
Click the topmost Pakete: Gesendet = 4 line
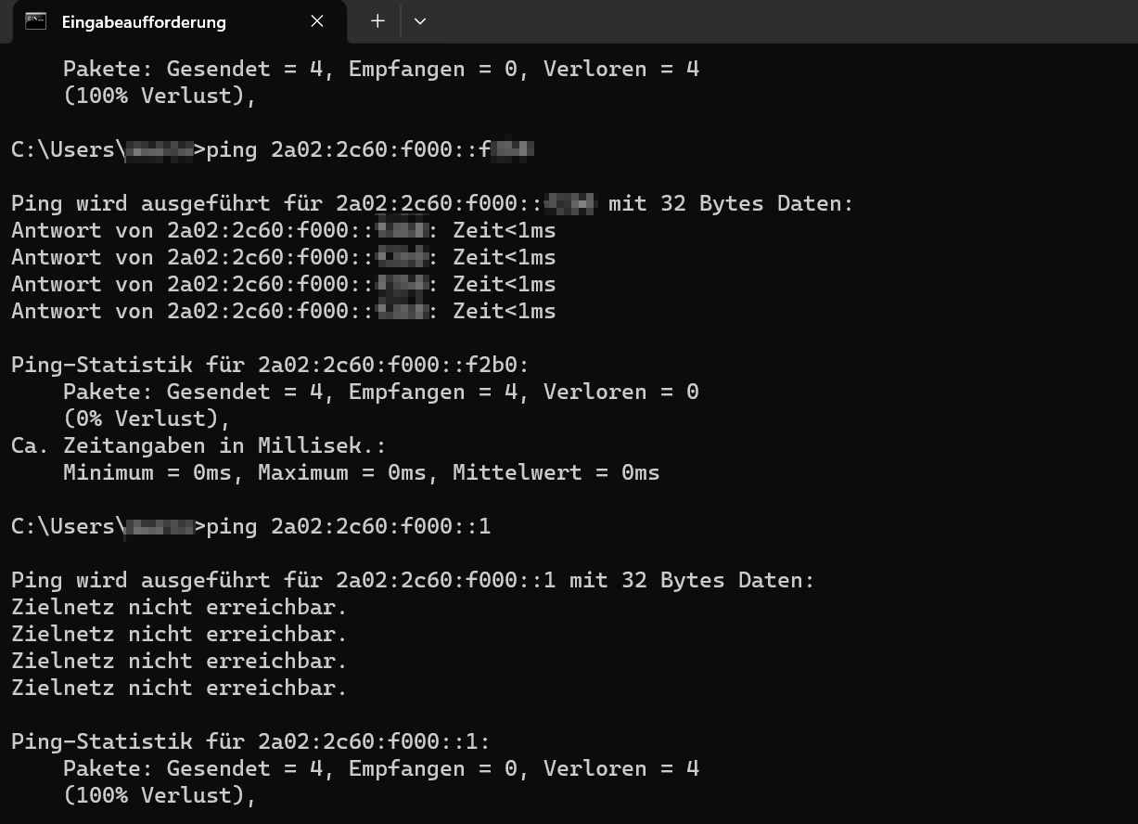pyautogui.click(x=381, y=69)
